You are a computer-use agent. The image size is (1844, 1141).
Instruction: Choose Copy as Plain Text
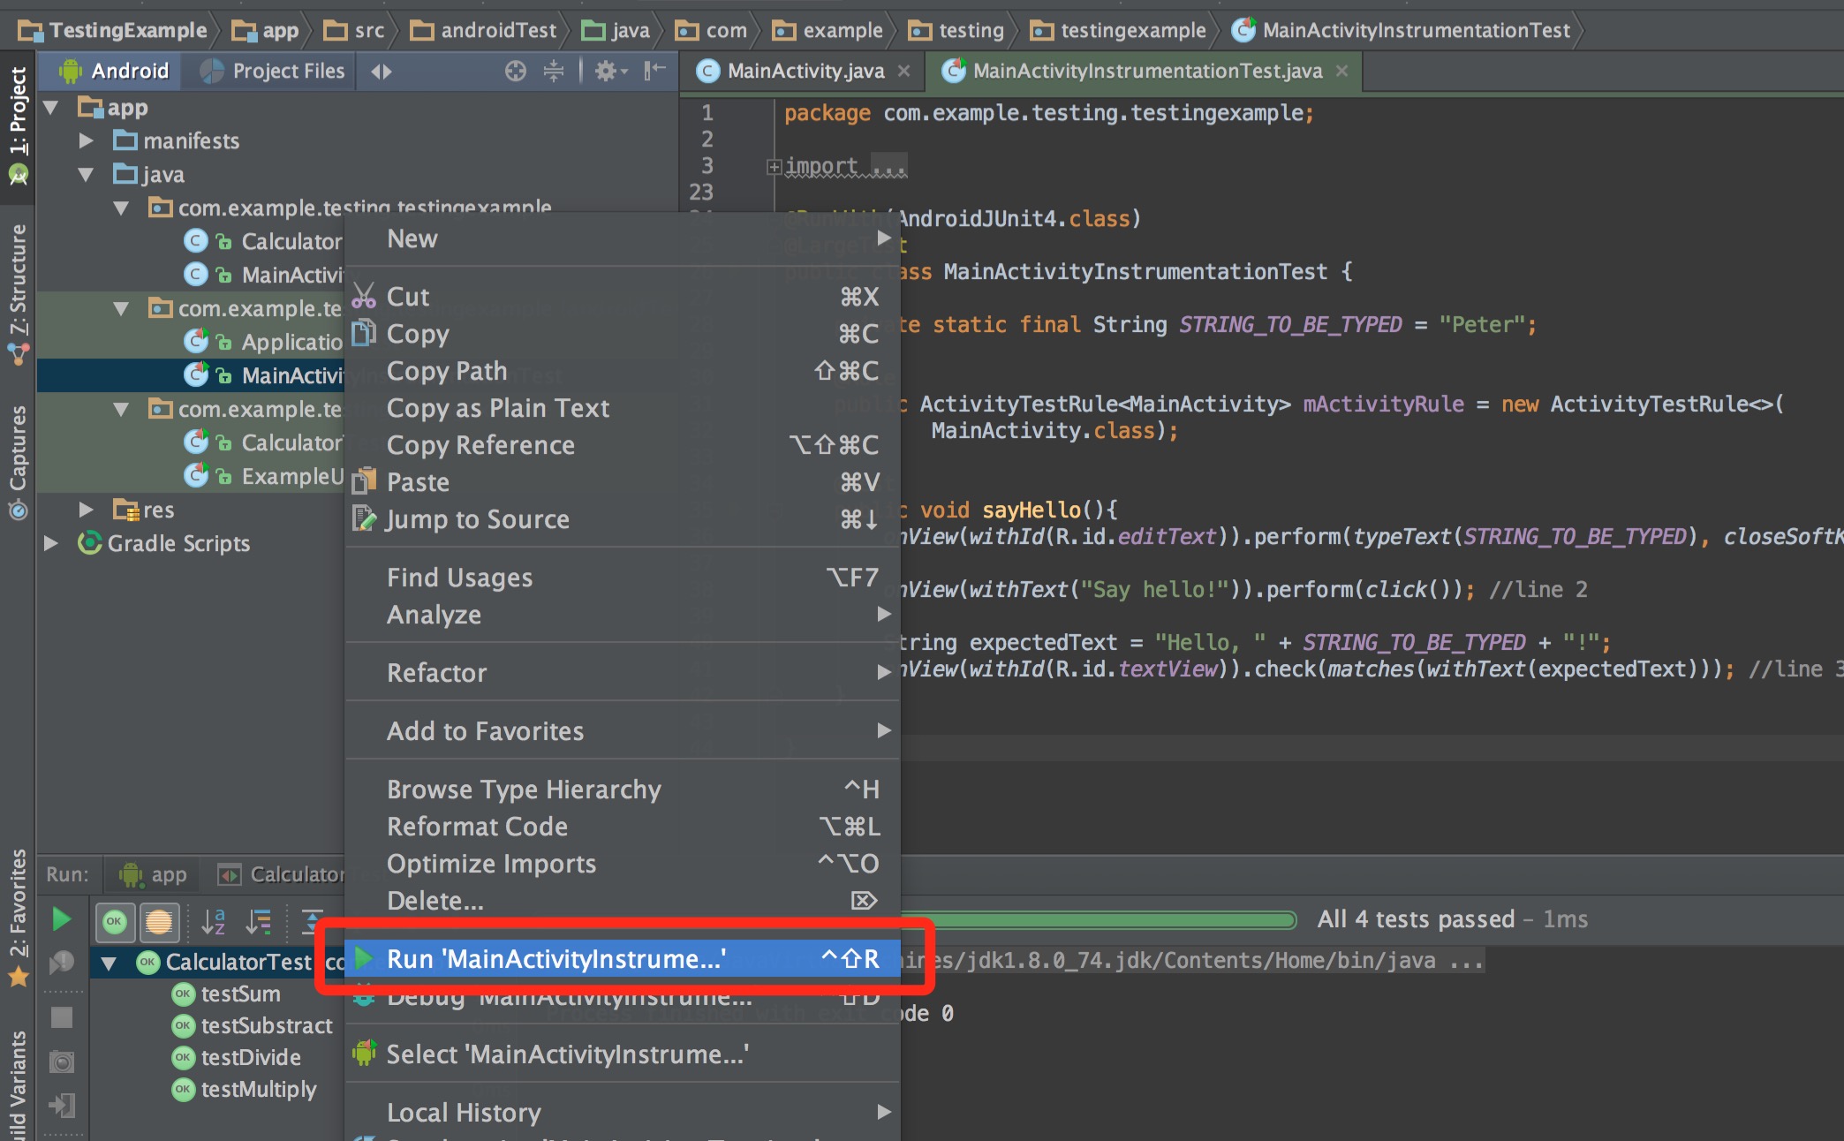(623, 408)
